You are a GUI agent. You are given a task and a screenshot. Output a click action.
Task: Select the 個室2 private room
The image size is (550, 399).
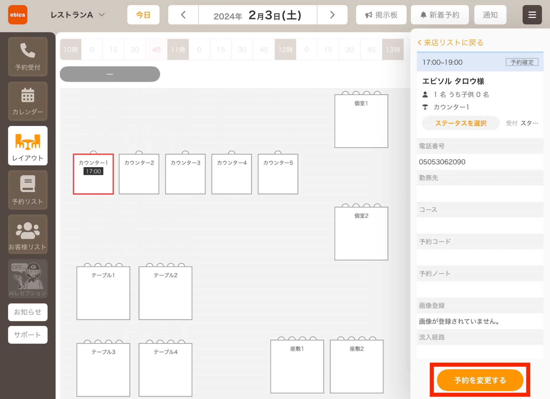click(x=361, y=233)
